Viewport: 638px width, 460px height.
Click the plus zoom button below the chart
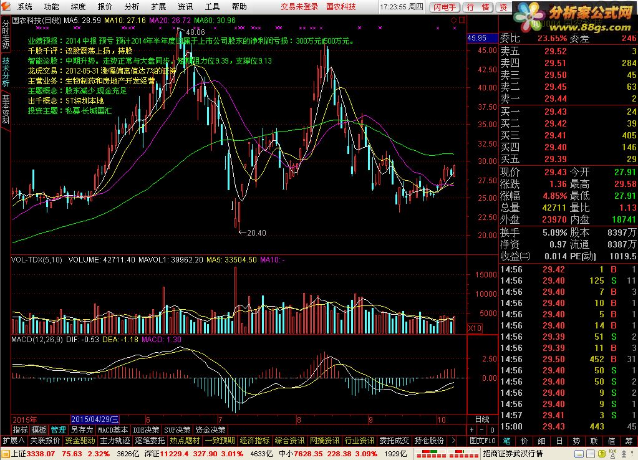point(471,430)
